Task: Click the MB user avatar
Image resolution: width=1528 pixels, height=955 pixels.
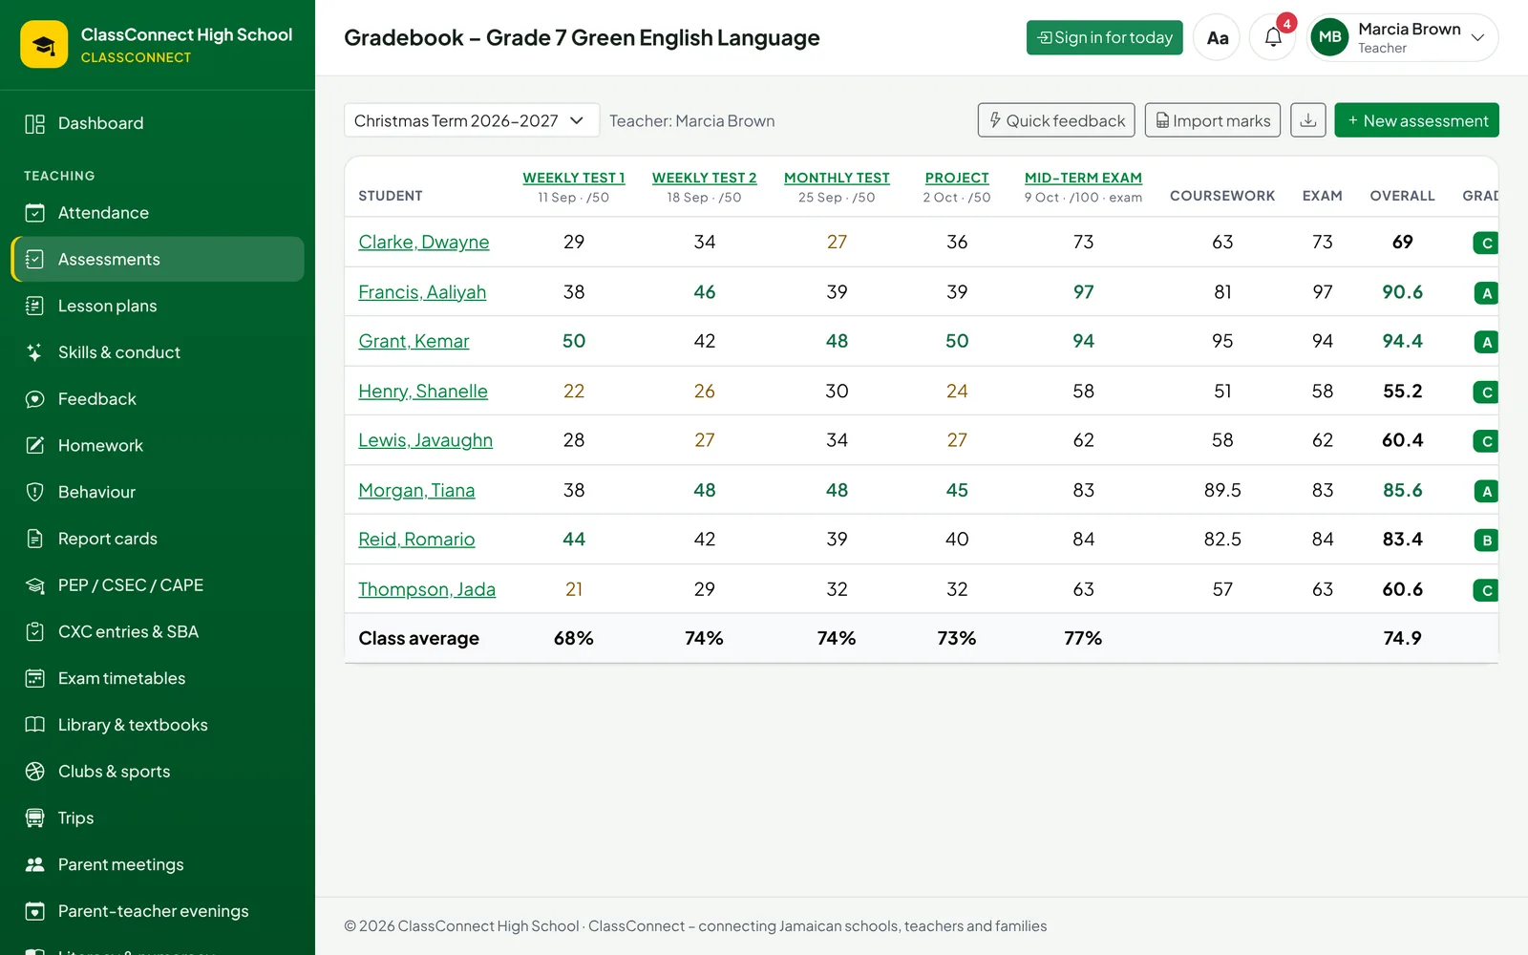Action: pyautogui.click(x=1330, y=37)
